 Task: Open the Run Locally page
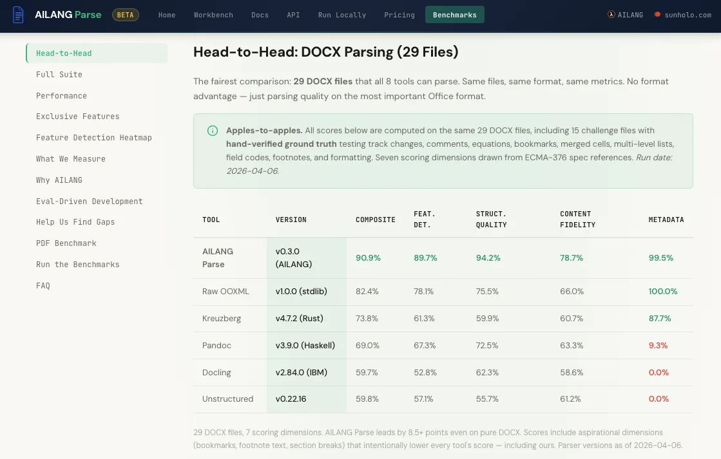coord(341,15)
